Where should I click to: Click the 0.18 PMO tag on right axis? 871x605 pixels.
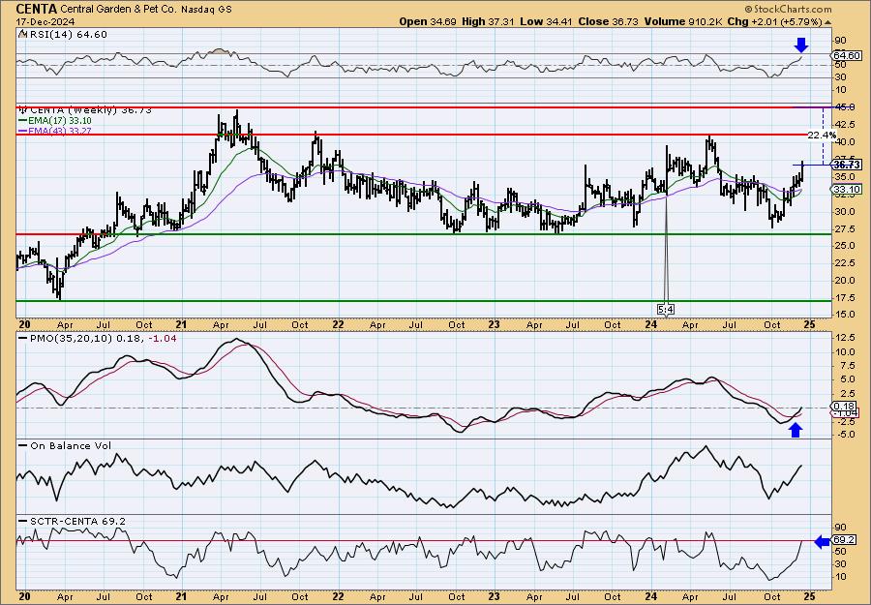pos(846,407)
